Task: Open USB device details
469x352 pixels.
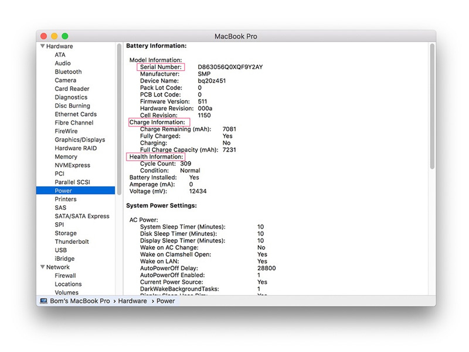Action: pos(60,250)
